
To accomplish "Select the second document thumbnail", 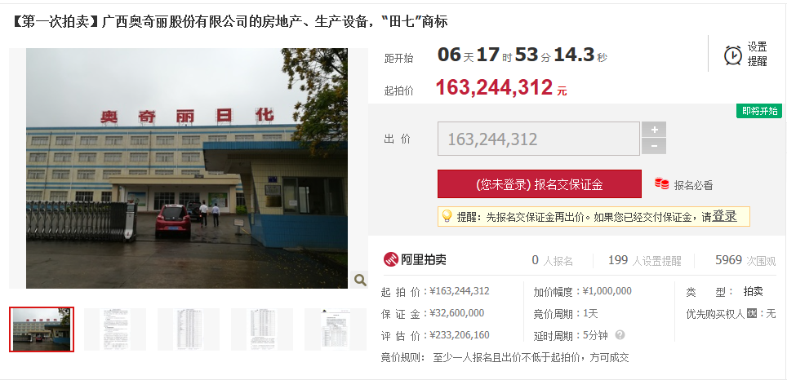I will click(x=115, y=329).
